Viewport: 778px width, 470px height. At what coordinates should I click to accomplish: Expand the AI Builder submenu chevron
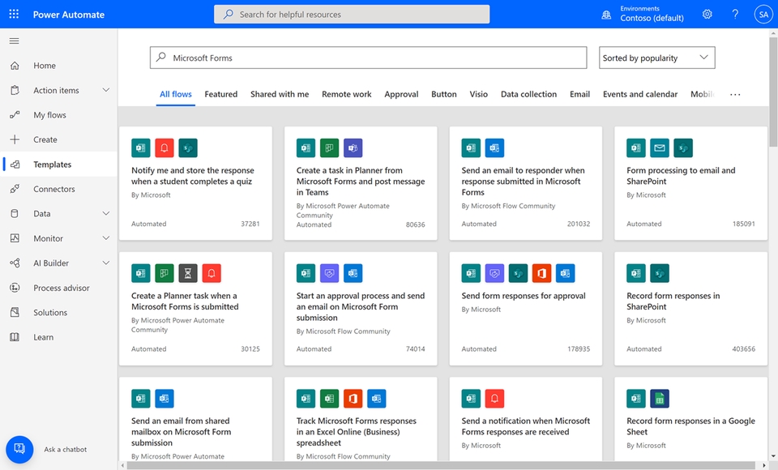coord(105,263)
